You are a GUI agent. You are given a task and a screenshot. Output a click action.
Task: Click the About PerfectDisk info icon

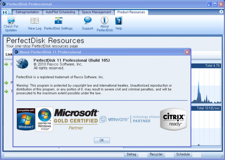pos(105,20)
